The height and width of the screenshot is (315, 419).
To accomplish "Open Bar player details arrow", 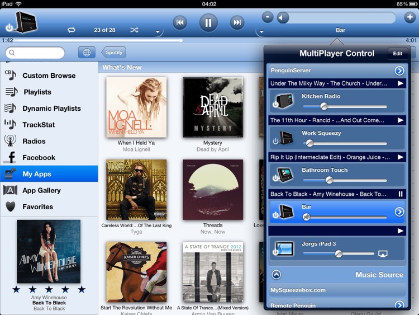I will (399, 212).
